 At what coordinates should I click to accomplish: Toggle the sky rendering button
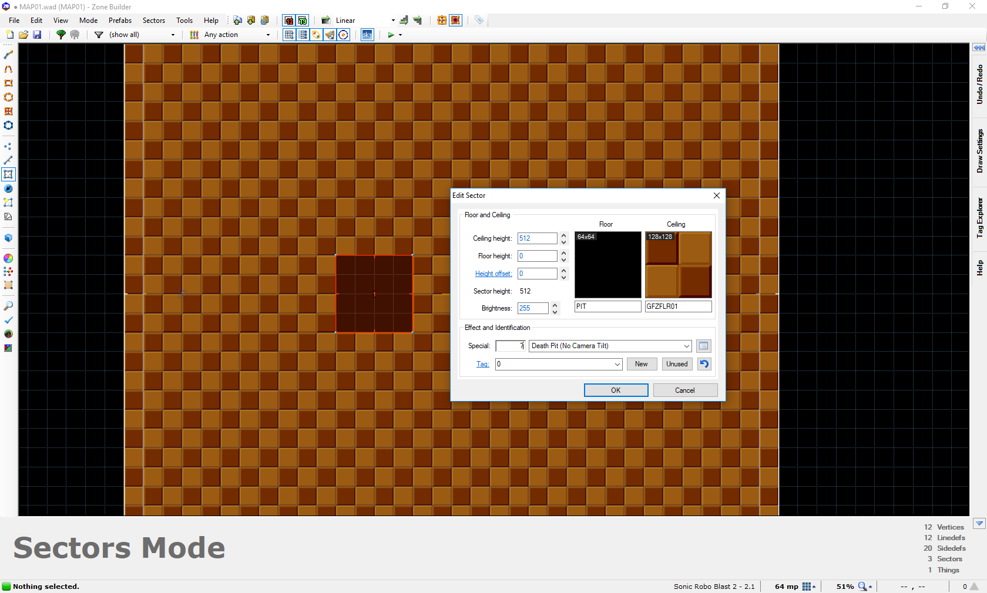[x=367, y=35]
